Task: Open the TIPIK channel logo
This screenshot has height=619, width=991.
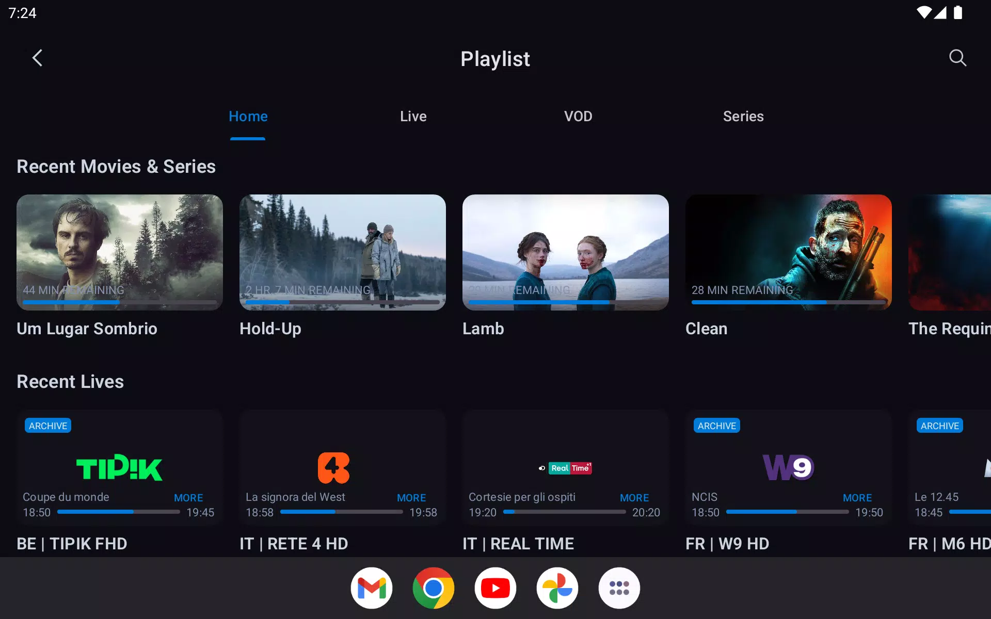Action: coord(119,467)
